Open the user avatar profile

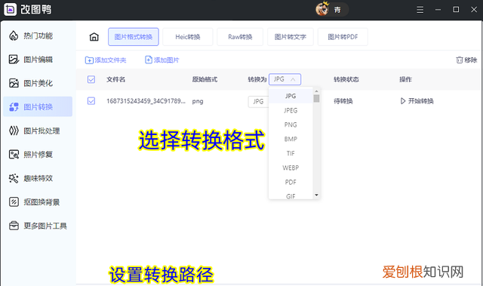pos(322,9)
